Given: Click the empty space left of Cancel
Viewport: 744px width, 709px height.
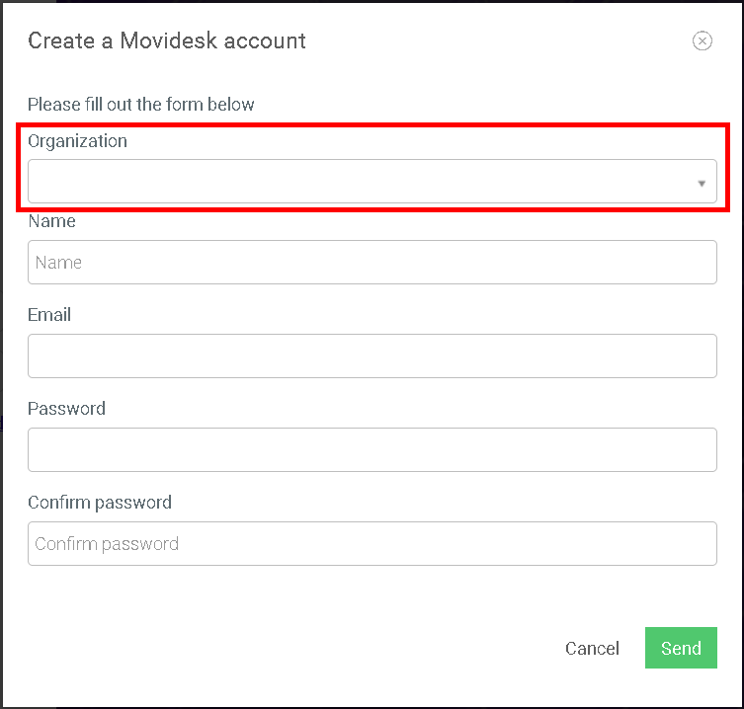Looking at the screenshot, I should tap(294, 649).
